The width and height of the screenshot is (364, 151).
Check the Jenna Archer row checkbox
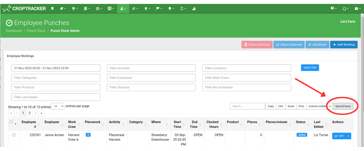coord(14,135)
